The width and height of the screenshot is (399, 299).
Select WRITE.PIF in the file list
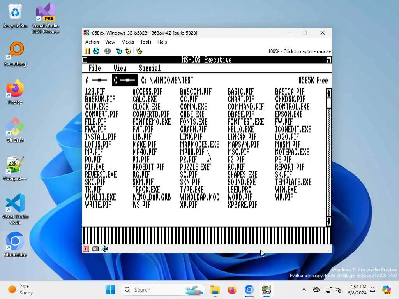[x=98, y=205]
